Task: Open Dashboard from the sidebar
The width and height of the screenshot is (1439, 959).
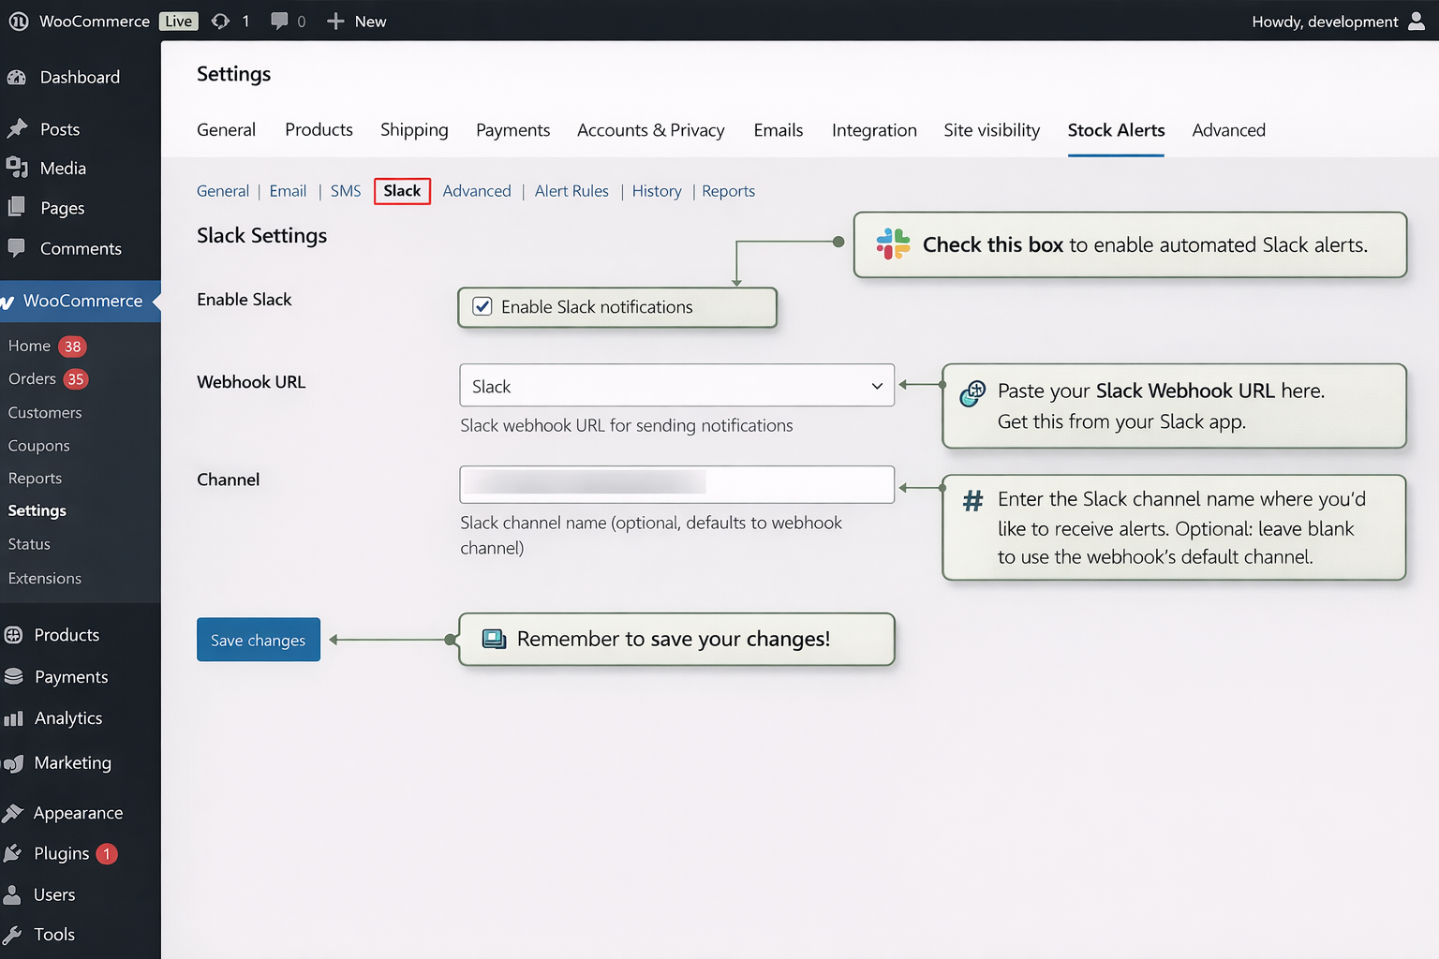Action: click(x=80, y=77)
